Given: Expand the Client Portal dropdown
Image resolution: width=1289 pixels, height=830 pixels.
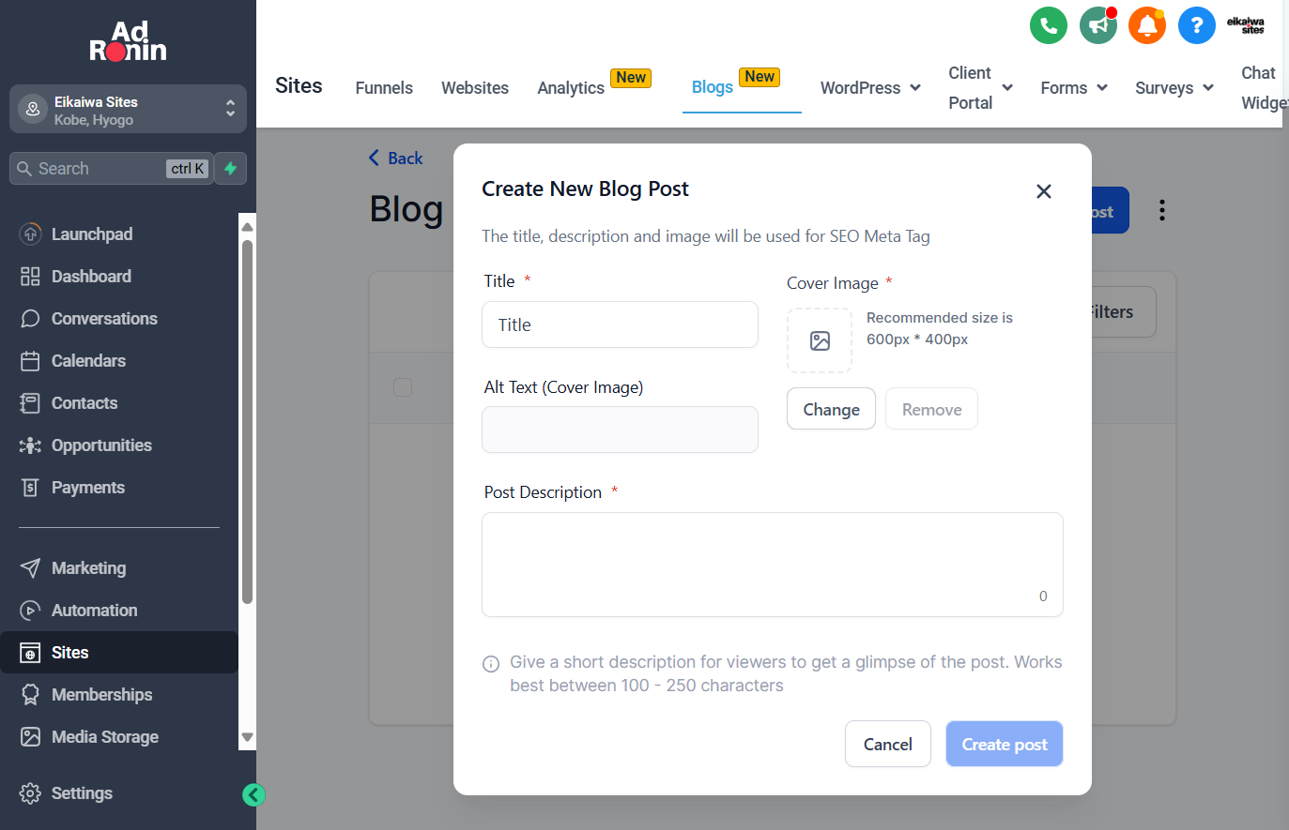Looking at the screenshot, I should pos(980,88).
